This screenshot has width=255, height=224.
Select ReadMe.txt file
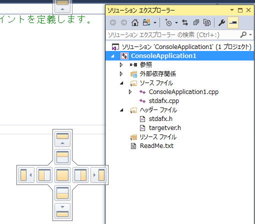pos(156,146)
